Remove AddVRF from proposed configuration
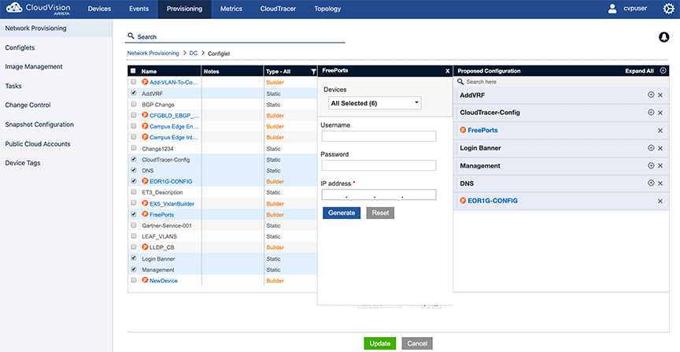The image size is (680, 352). point(660,95)
